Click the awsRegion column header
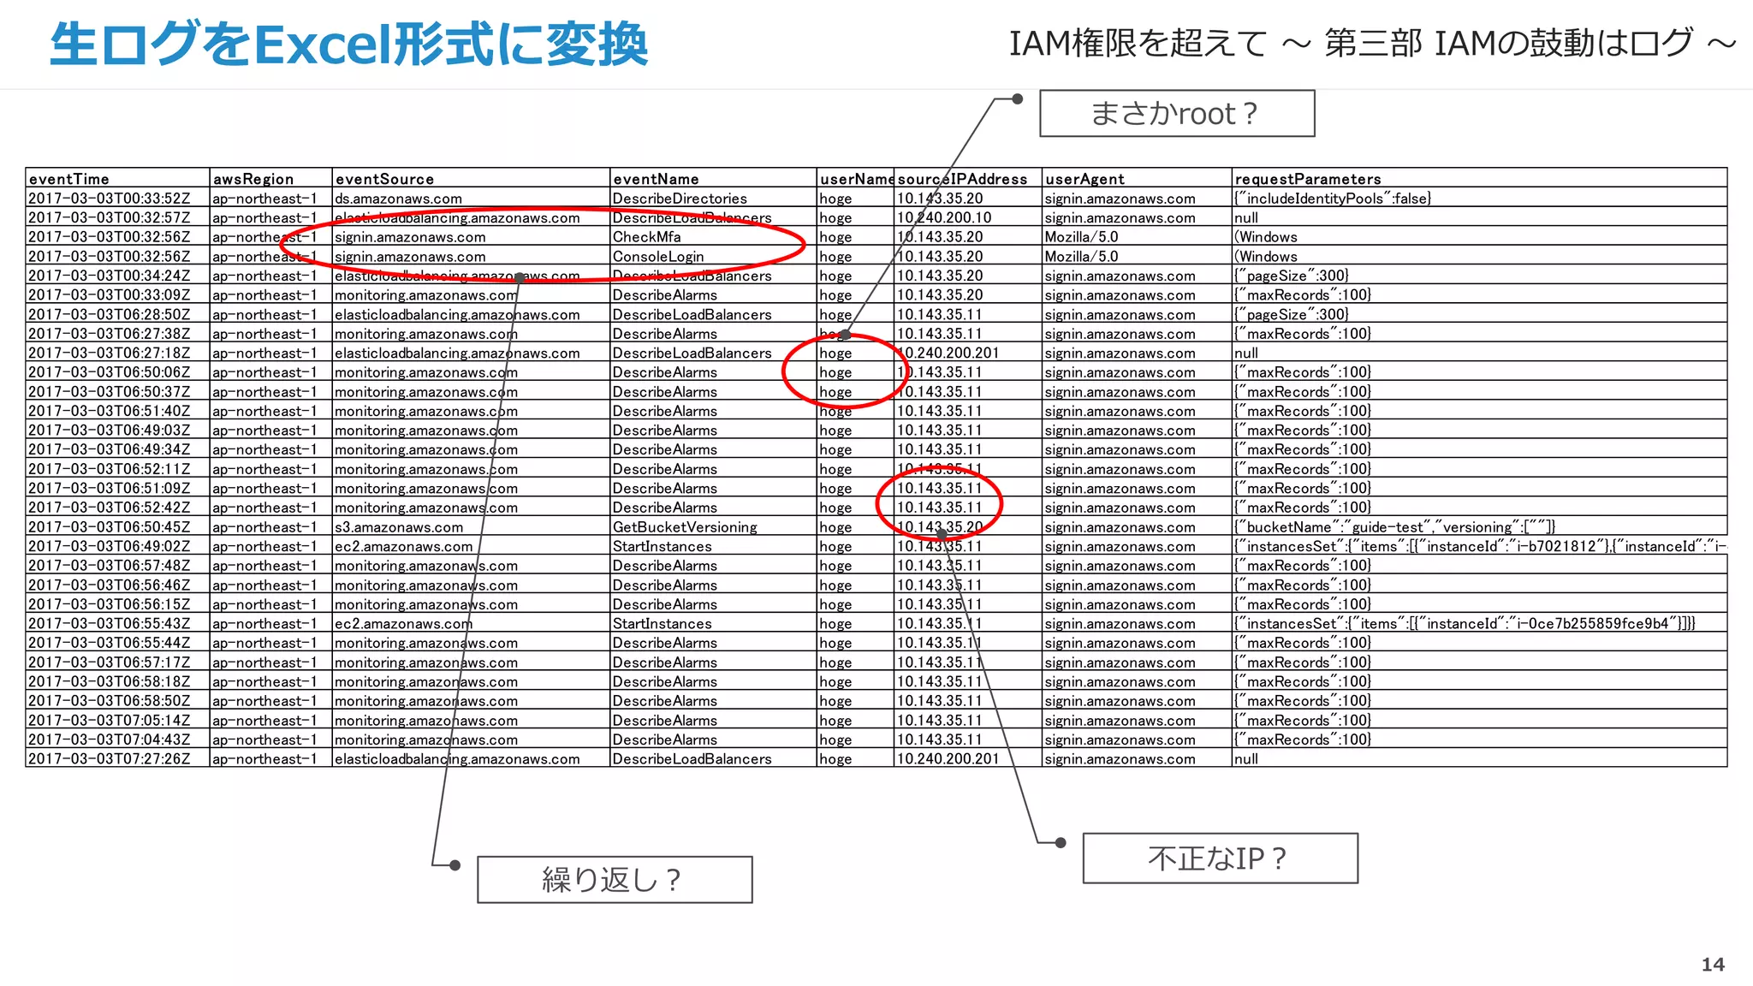The image size is (1753, 986). [270, 178]
